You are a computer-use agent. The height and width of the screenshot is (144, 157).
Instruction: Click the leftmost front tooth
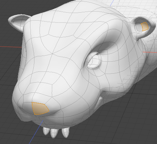[x=46, y=131]
